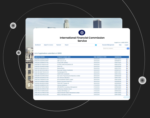Select the DYNACORP LIMITED company name
This screenshot has height=118, width=150.
62,63
